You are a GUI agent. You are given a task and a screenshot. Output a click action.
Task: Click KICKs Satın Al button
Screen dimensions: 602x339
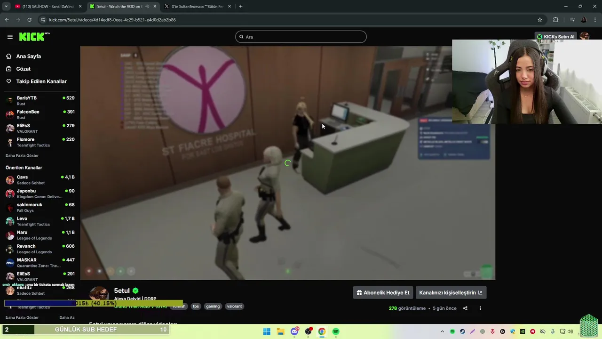coord(555,37)
